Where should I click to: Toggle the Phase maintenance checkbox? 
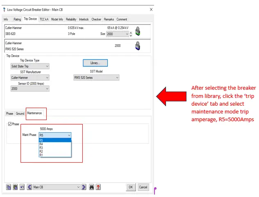[x=10, y=124]
